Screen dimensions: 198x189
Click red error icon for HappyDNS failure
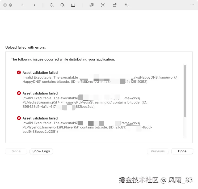pyautogui.click(x=19, y=72)
